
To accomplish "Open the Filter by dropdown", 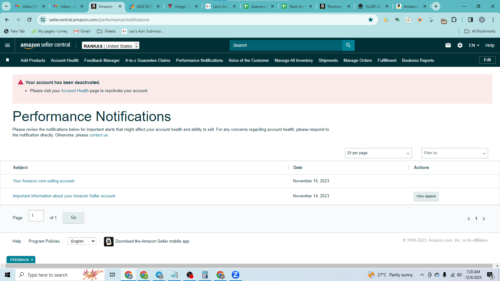I will coord(455,153).
